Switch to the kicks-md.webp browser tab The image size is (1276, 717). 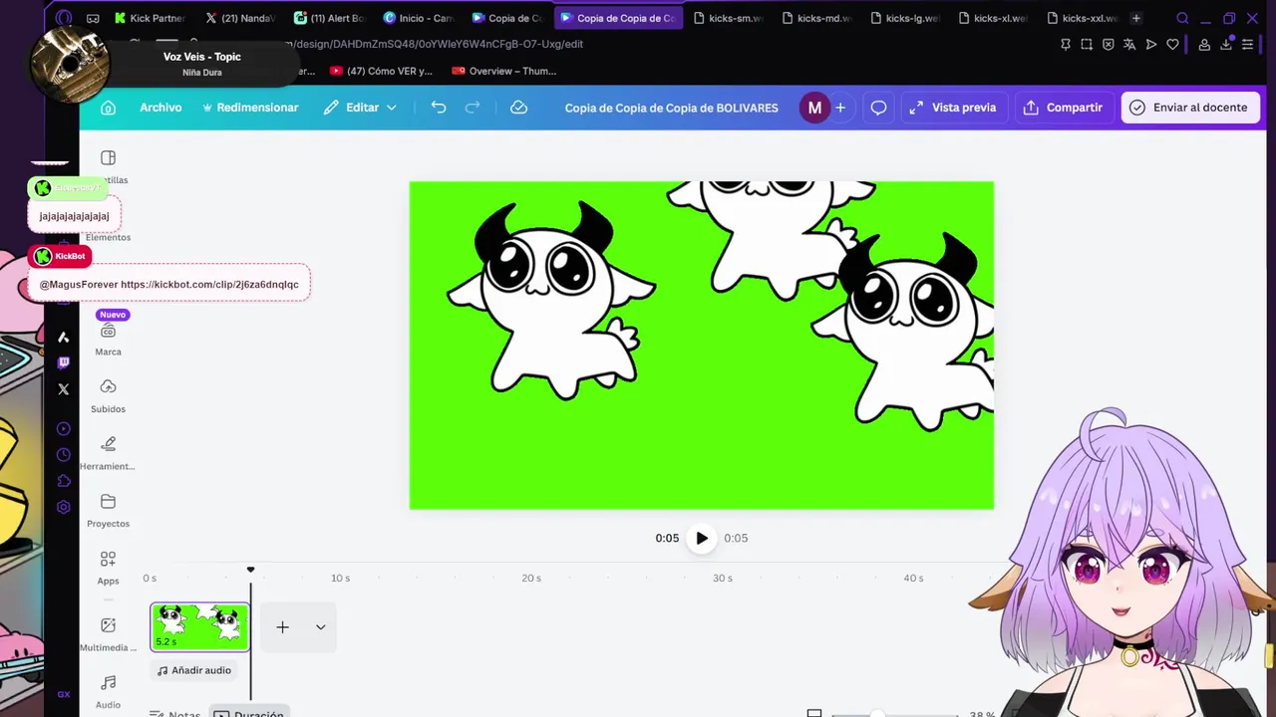click(x=816, y=18)
